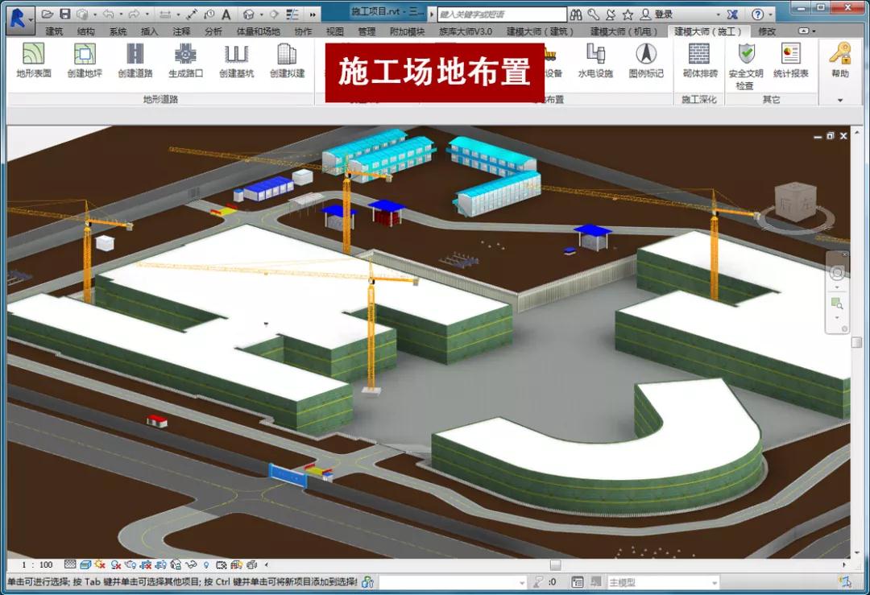870x595 pixels.
Task: Open the 1 : 100 view scale selector
Action: tap(37, 564)
